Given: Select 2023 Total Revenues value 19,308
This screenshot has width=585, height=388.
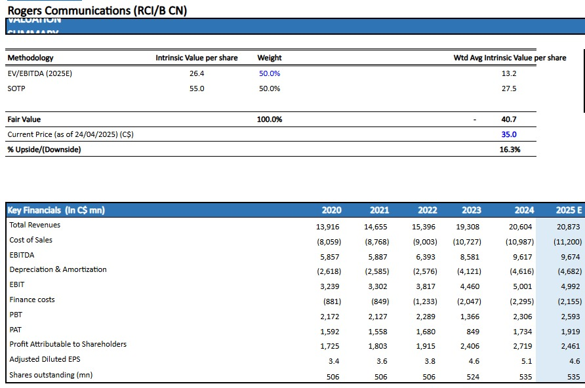Looking at the screenshot, I should pyautogui.click(x=468, y=227).
